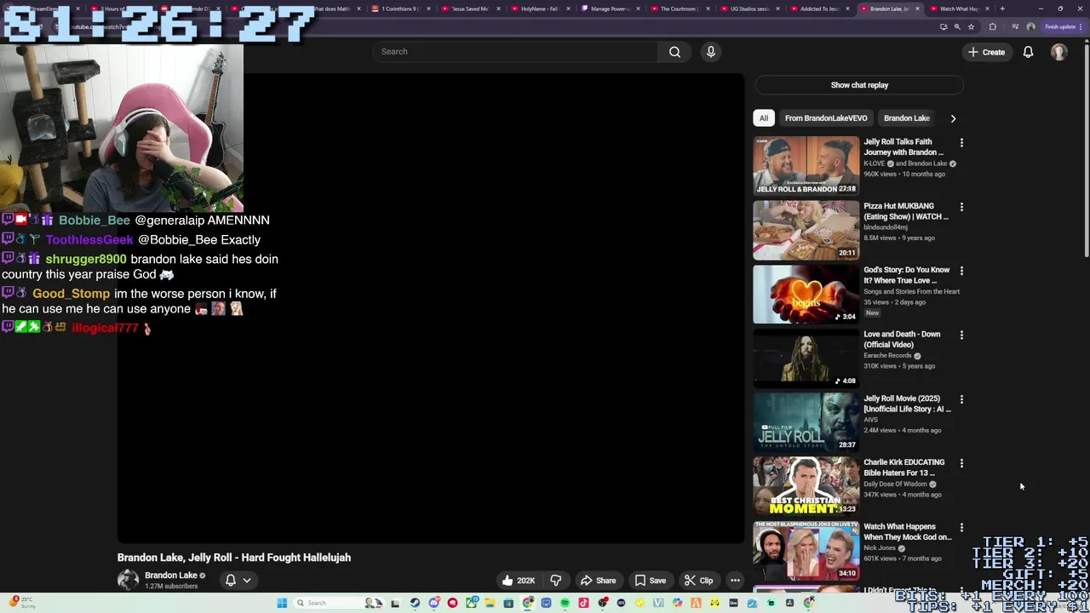Viewport: 1090px width, 613px height.
Task: Open options for Watch What Happens video
Action: tap(961, 527)
